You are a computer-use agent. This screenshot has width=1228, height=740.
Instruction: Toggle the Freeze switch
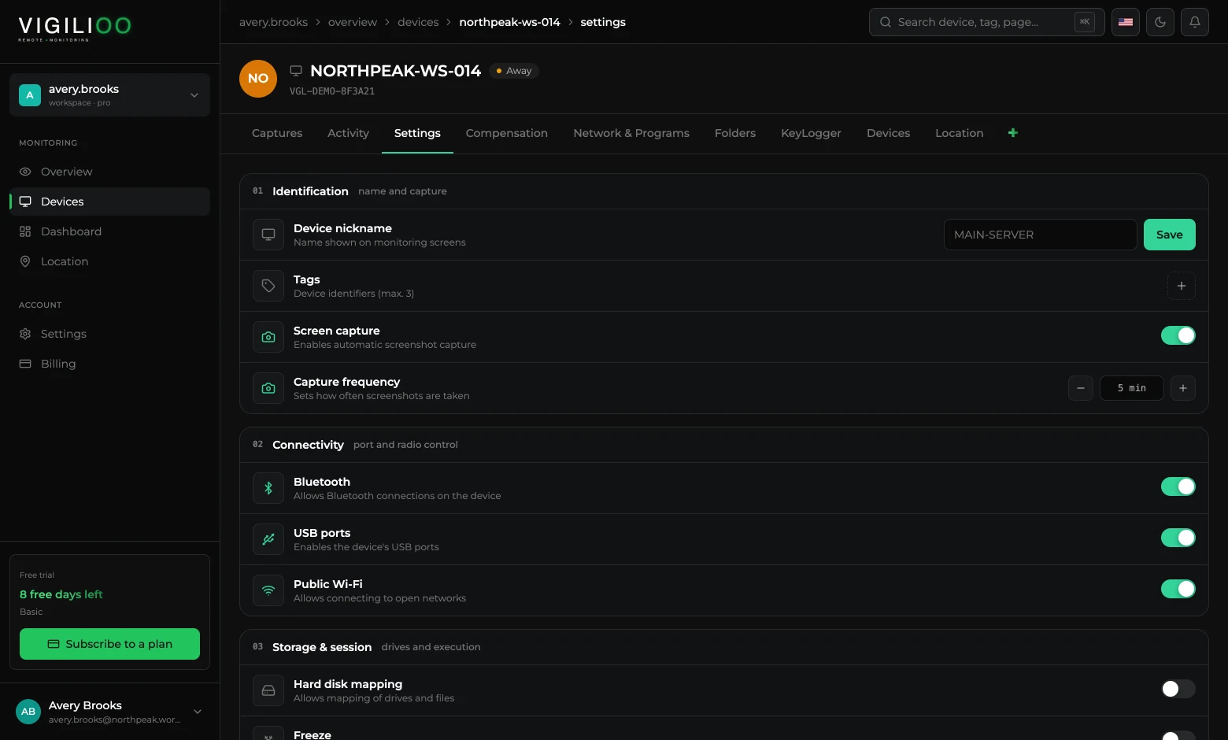(1178, 735)
